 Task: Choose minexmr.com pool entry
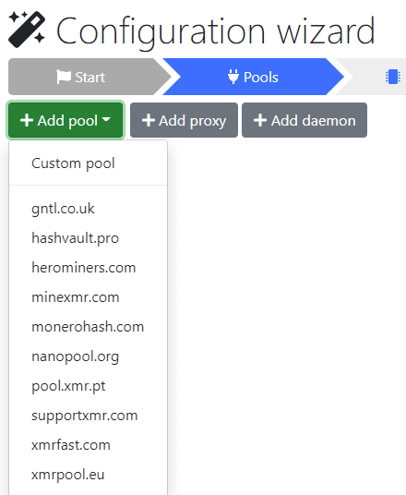88,297
